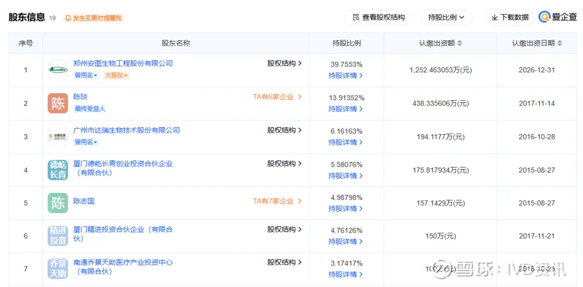The image size is (583, 287).
Task: Expand the 大股东 tag dropdown
Action: (x=117, y=75)
